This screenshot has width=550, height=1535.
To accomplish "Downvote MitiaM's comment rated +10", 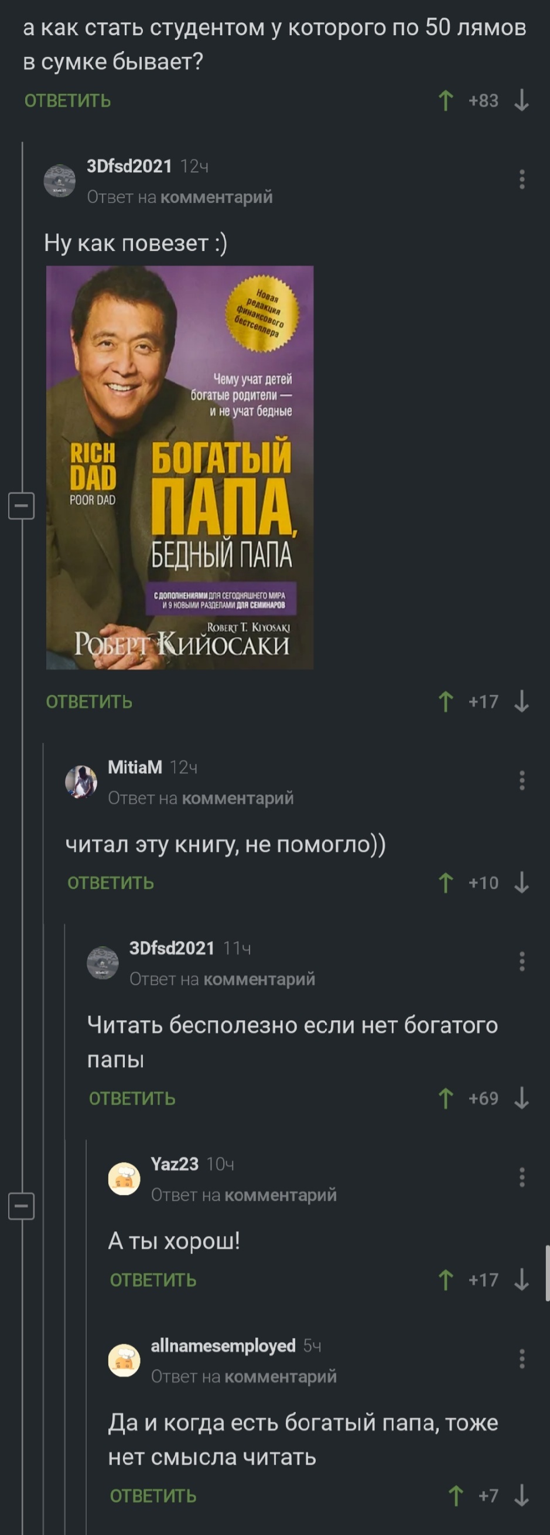I will tap(521, 882).
